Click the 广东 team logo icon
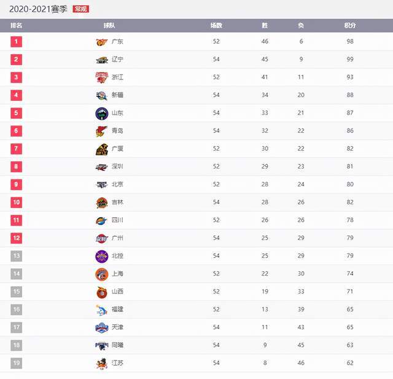393x379 pixels. point(102,42)
